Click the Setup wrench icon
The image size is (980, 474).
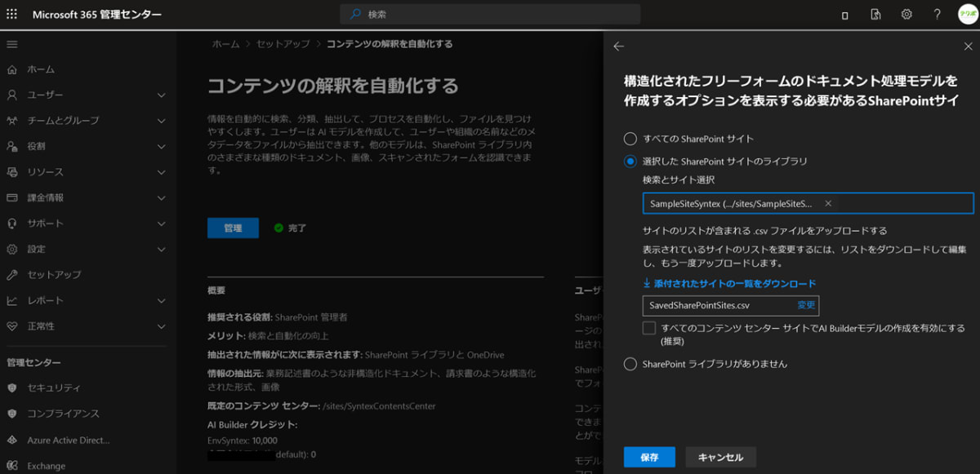click(12, 275)
